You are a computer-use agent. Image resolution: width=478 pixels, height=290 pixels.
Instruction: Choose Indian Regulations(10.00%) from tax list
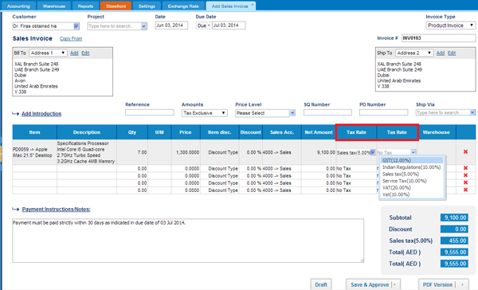(x=412, y=167)
